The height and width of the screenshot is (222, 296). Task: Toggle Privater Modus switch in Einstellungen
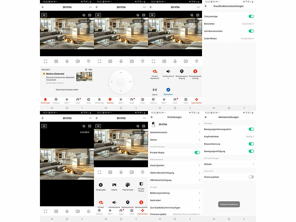pos(197,152)
